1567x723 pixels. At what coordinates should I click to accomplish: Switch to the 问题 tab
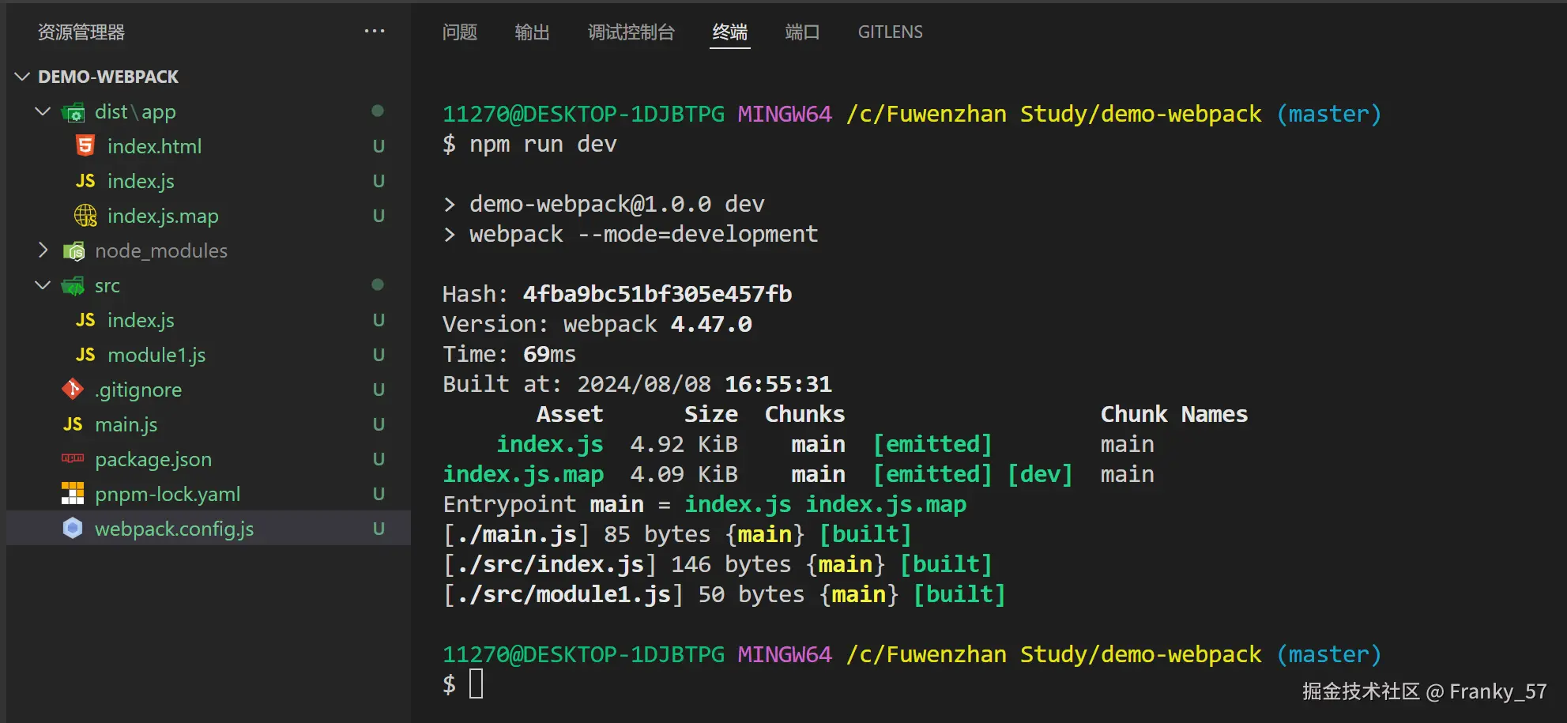pos(460,32)
